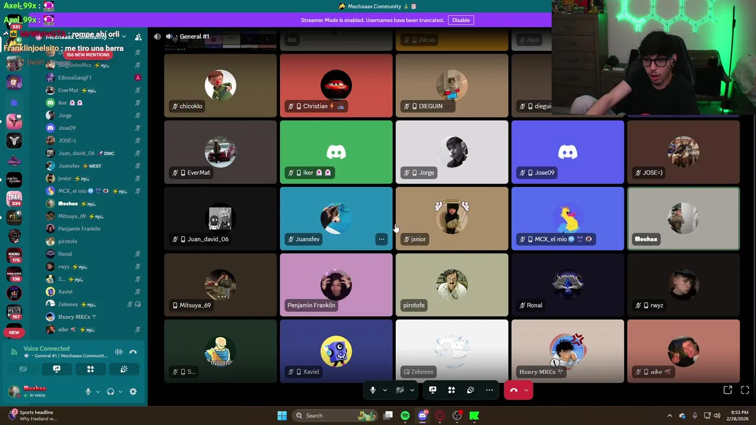Open Task View on the taskbar

[388, 416]
